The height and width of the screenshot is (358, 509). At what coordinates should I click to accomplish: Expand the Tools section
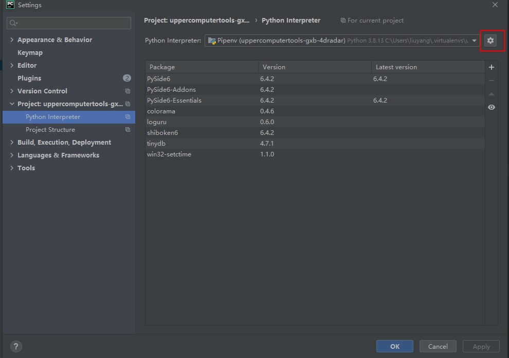[x=12, y=168]
